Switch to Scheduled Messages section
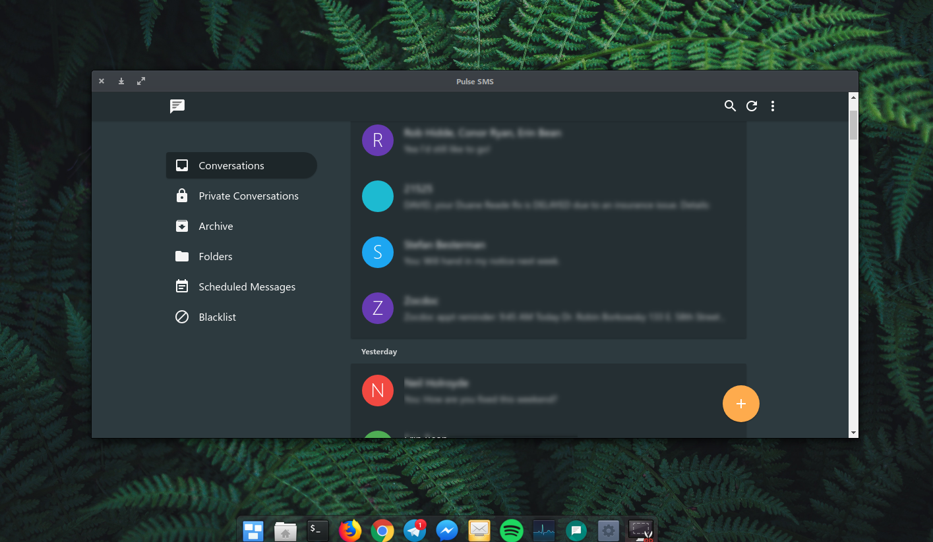 [x=247, y=286]
